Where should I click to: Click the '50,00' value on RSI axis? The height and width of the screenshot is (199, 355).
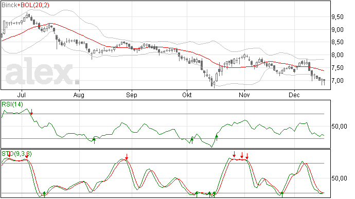[340, 126]
